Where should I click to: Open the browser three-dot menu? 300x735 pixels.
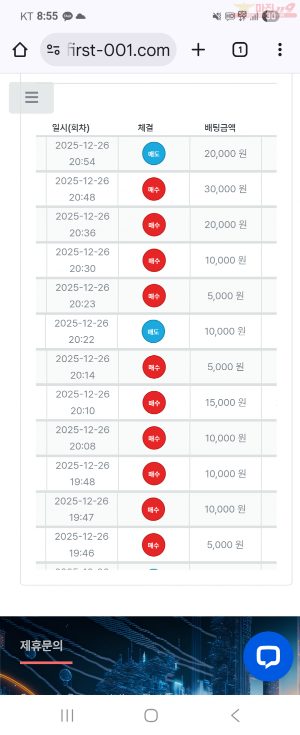coord(279,50)
